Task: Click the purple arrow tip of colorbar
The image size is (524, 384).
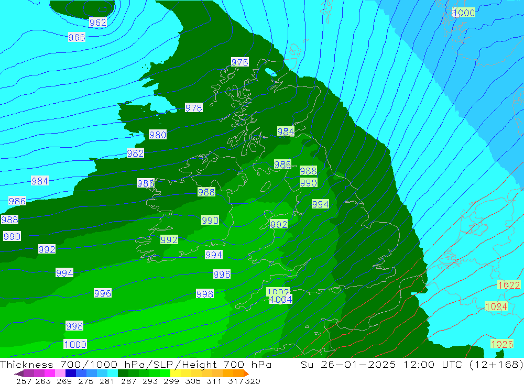Action: 19,374
